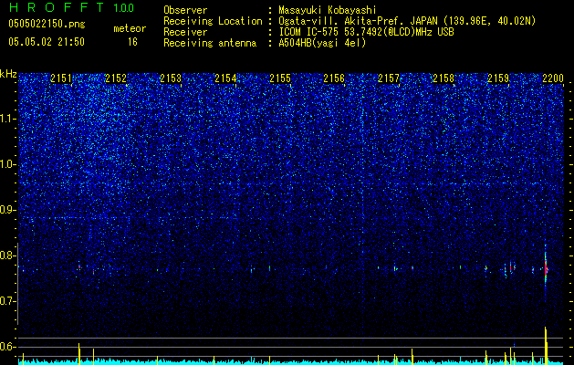
Task: Click the 2154 time marker
Action: pyautogui.click(x=225, y=78)
